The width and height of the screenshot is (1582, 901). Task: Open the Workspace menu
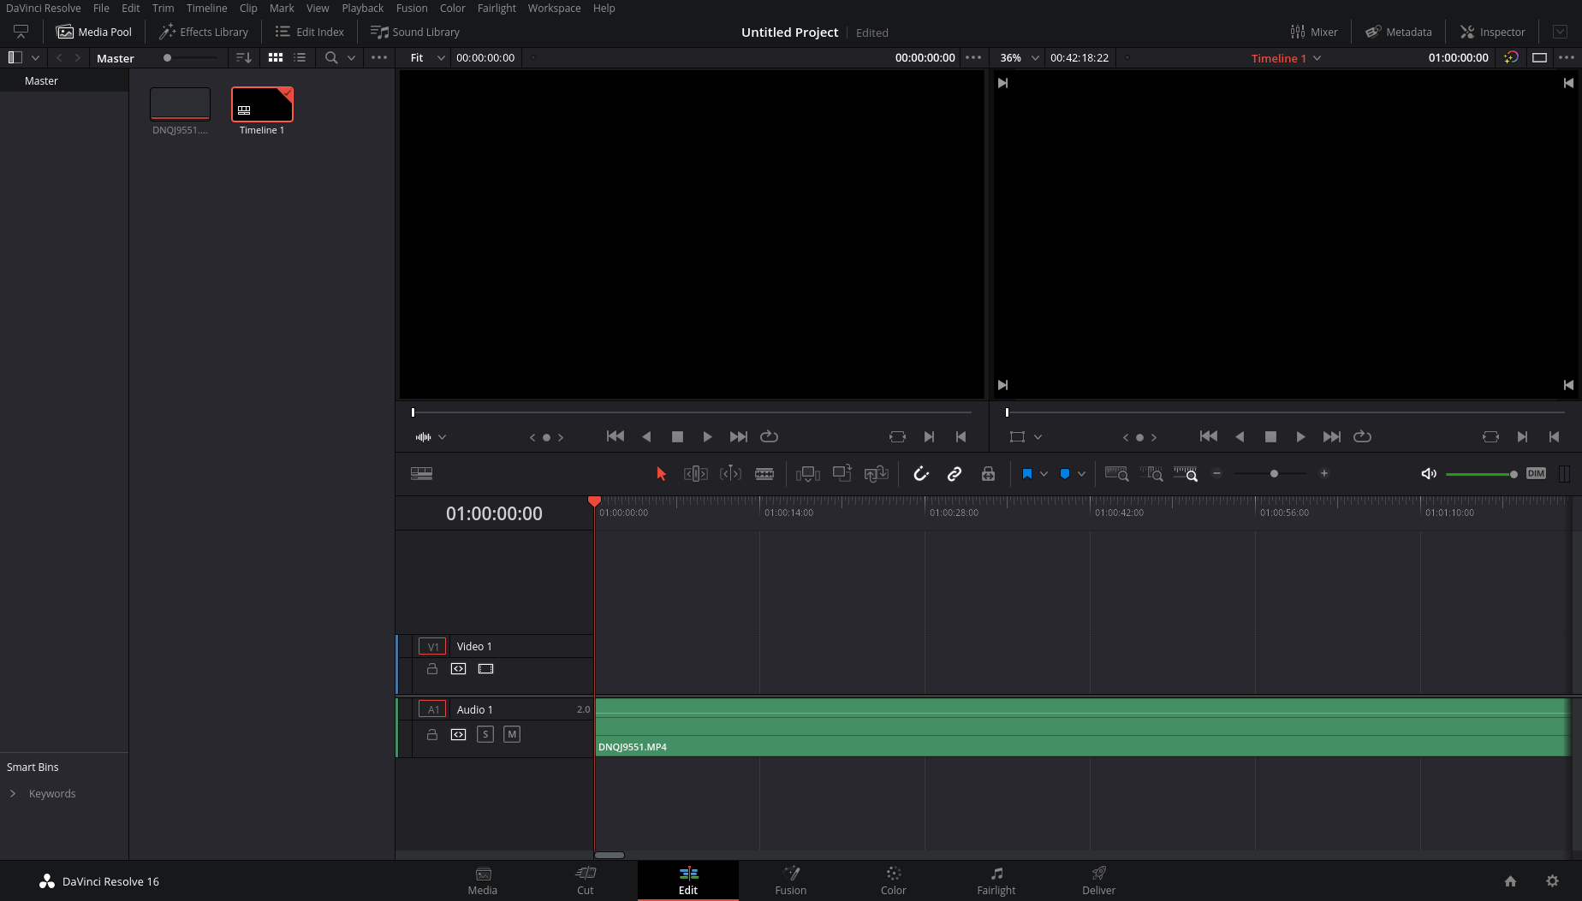click(554, 8)
